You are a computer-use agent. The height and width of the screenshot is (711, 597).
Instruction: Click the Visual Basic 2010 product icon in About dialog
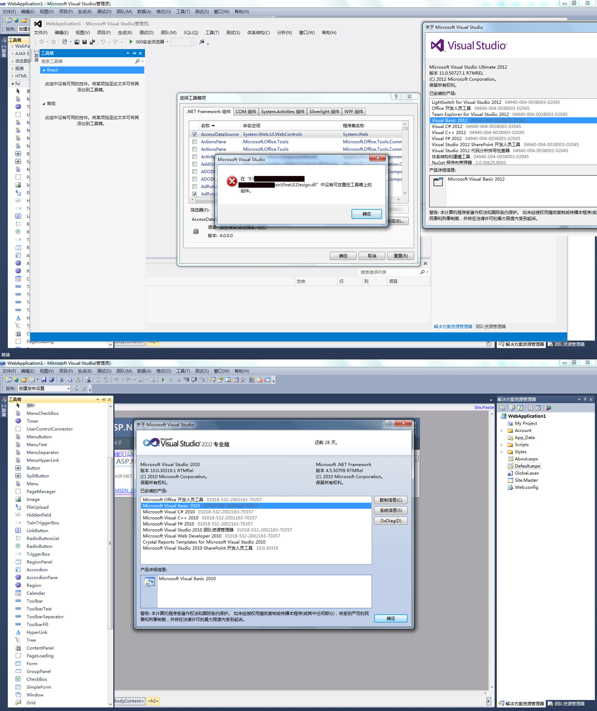[x=149, y=582]
